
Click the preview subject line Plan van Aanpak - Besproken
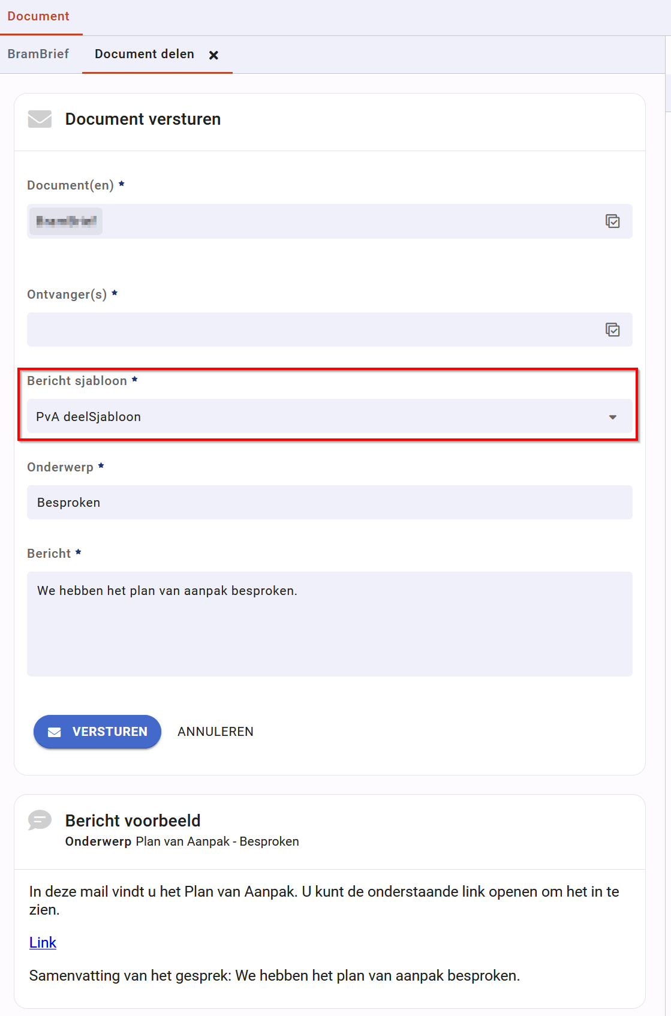point(217,841)
